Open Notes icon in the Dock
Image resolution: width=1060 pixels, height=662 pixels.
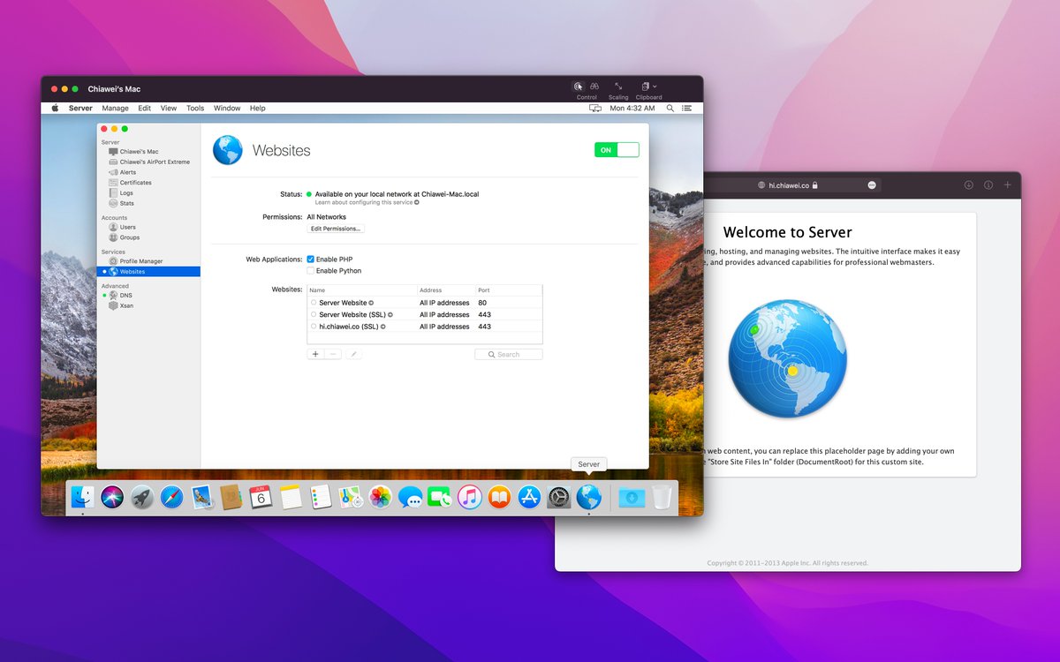click(291, 497)
